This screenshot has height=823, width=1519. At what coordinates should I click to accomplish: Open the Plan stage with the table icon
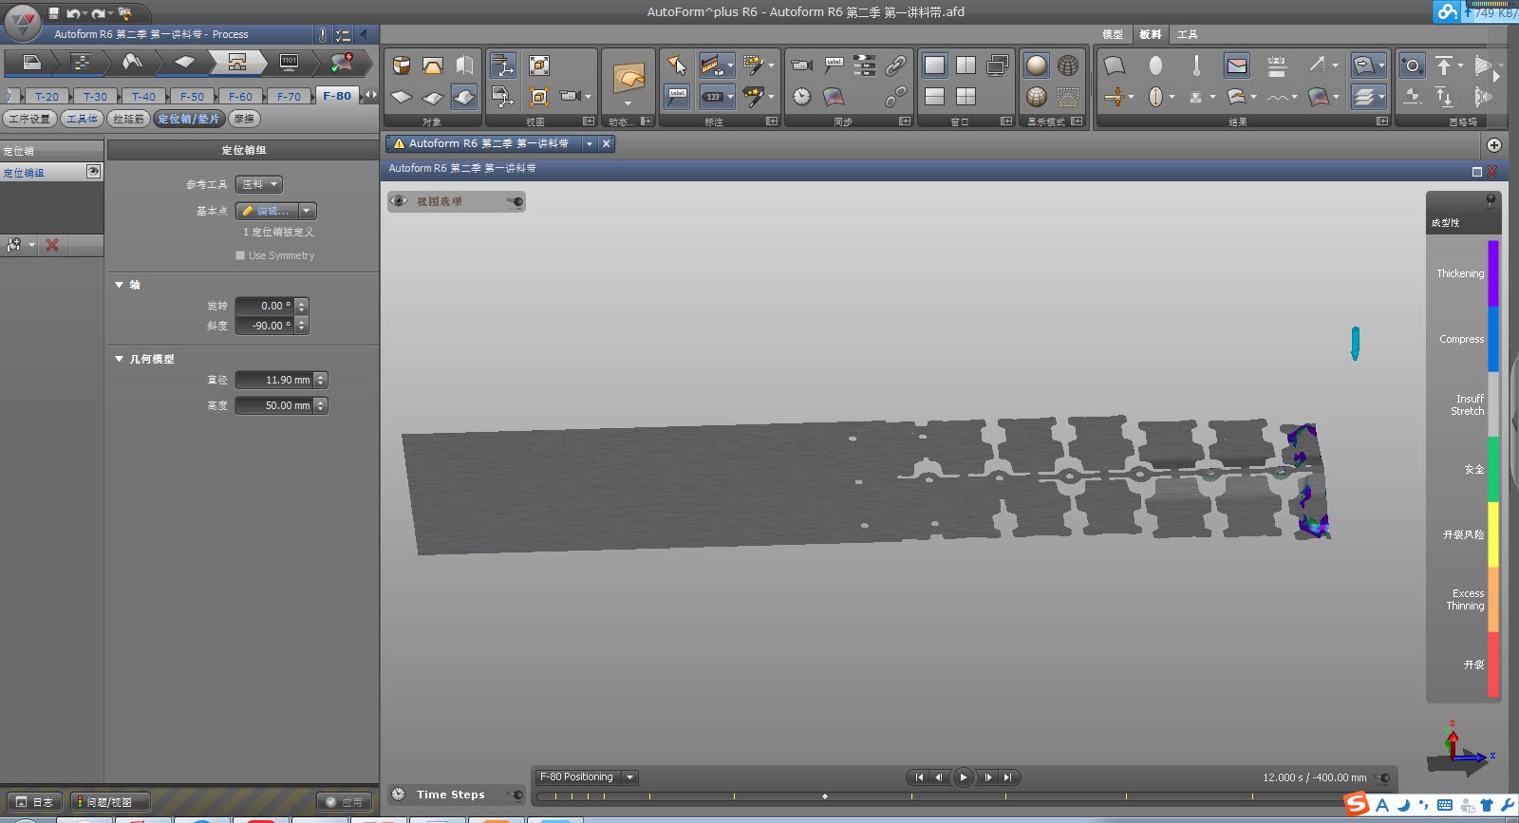click(82, 62)
